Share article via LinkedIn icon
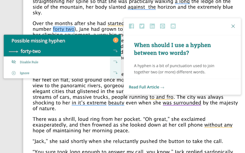This screenshot has height=153, width=245. [x=152, y=26]
